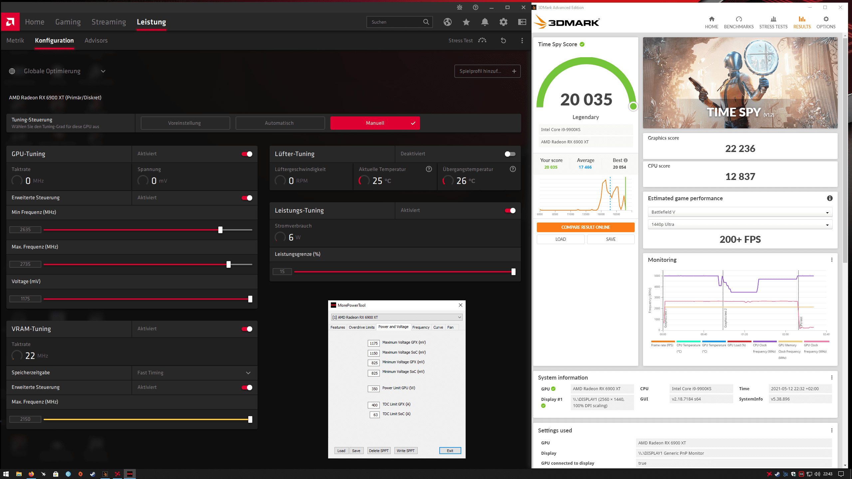Click 3DMark SAVE button
This screenshot has height=479, width=852.
click(611, 239)
